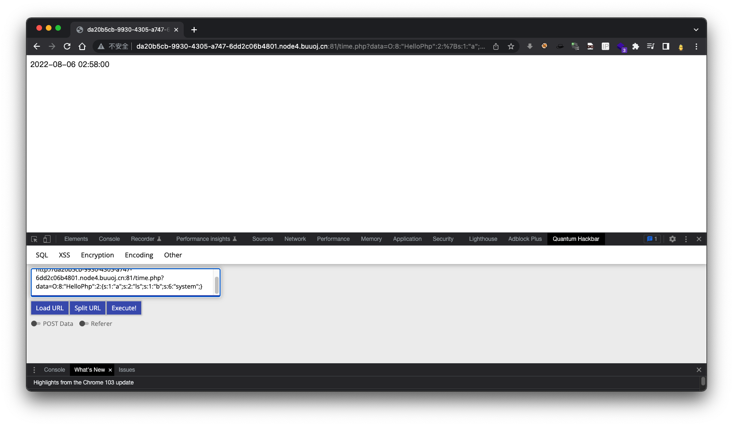Open the media controls music-list icon
The image size is (733, 426).
point(651,46)
